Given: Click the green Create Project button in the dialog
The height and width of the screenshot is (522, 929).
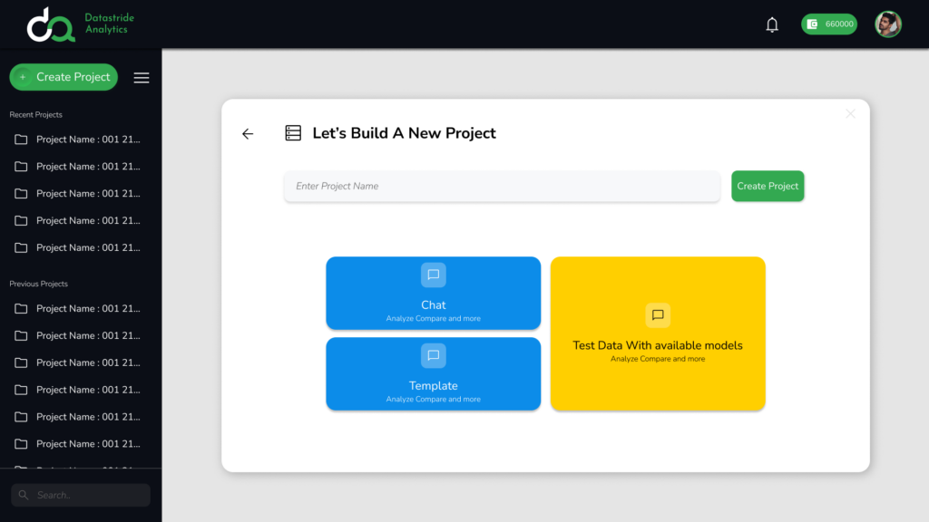Looking at the screenshot, I should (767, 186).
